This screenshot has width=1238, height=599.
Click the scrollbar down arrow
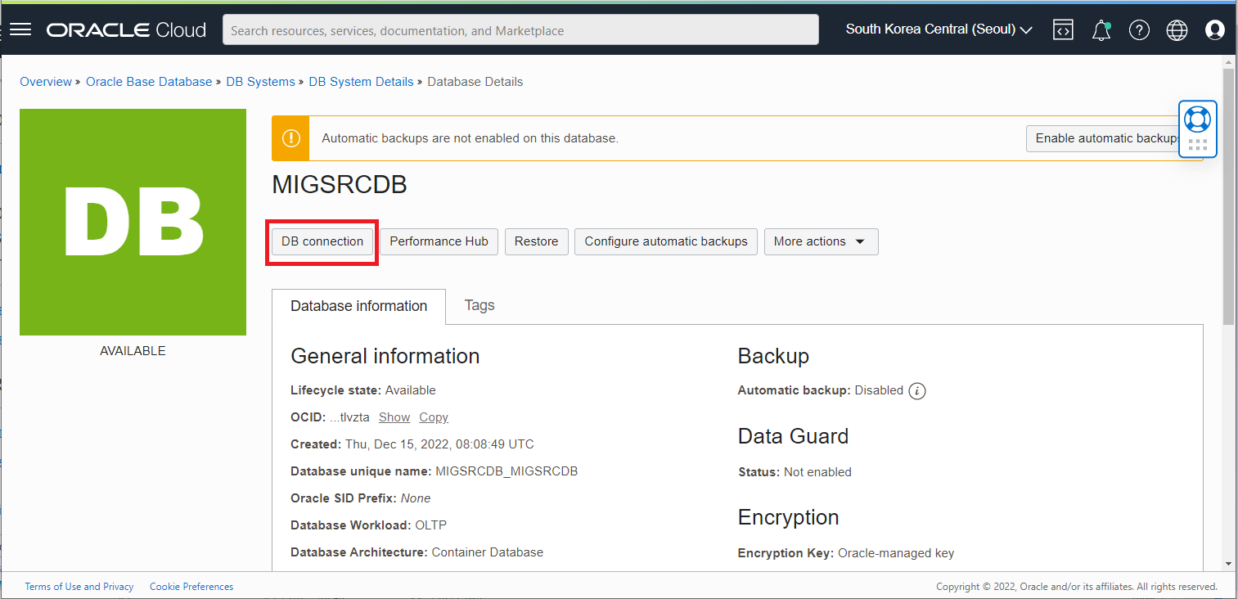1228,563
